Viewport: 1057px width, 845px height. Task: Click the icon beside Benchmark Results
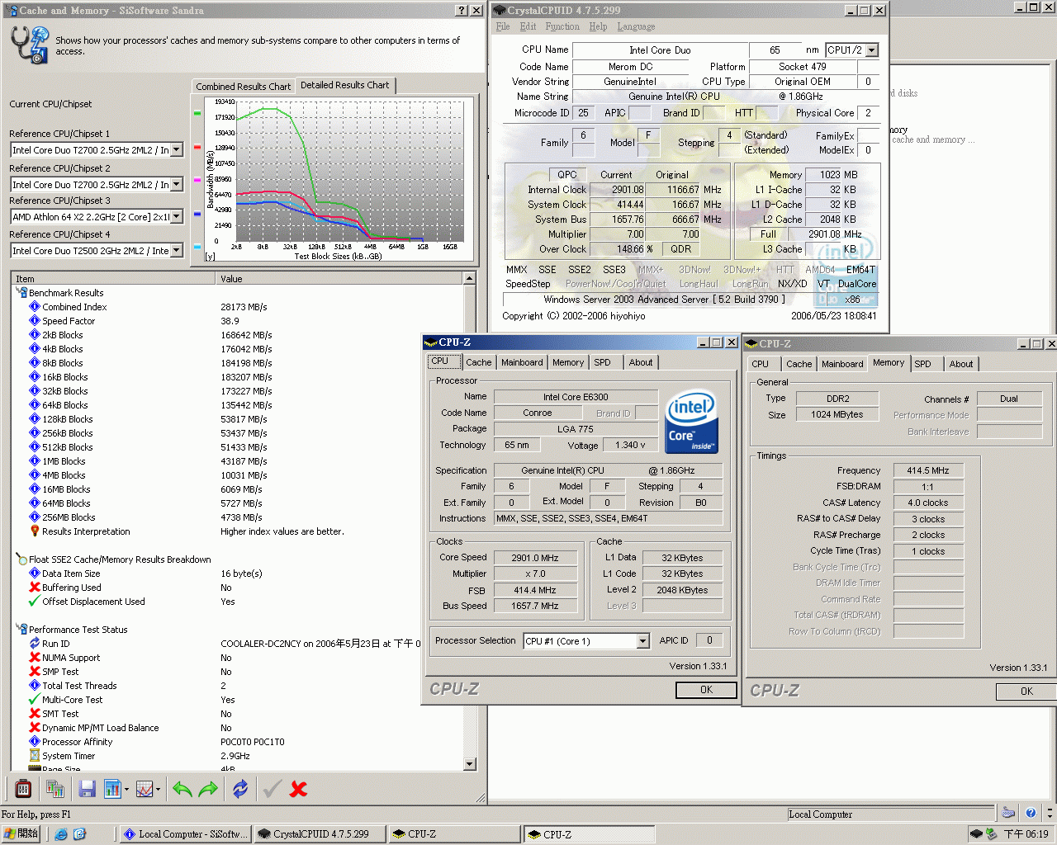[x=21, y=293]
